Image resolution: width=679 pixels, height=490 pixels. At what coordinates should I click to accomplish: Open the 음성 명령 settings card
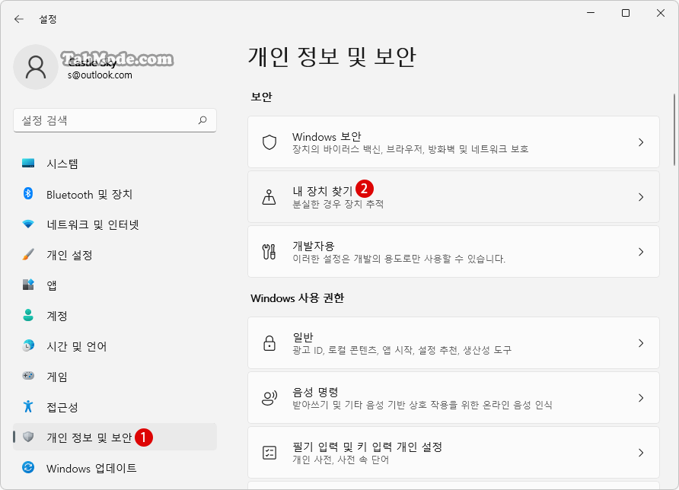click(x=454, y=398)
